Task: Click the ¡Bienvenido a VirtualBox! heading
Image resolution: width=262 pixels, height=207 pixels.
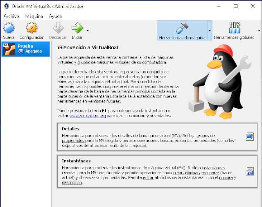Action: 88,48
